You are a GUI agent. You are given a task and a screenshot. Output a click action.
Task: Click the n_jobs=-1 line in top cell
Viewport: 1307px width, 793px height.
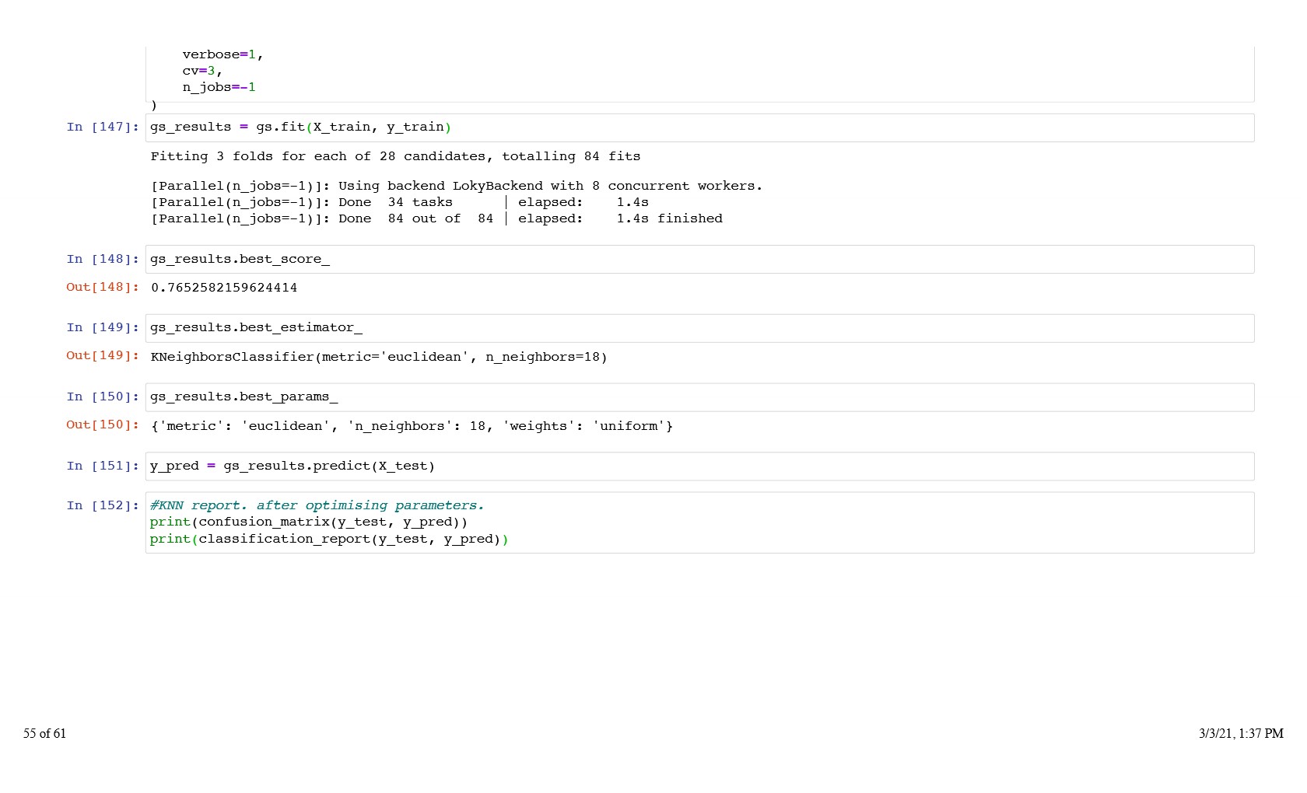[219, 88]
